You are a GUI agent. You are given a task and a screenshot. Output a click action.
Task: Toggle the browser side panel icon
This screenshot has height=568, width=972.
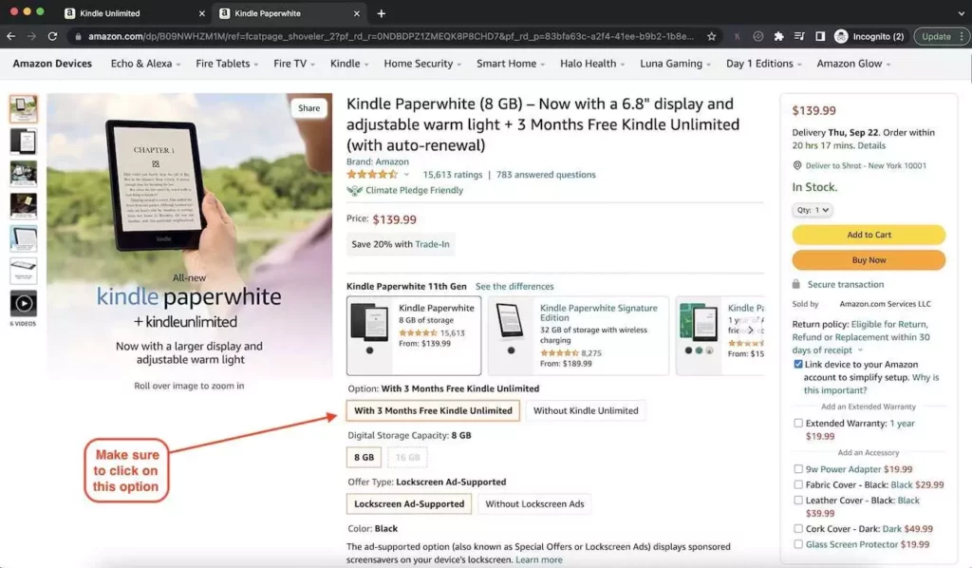click(820, 37)
